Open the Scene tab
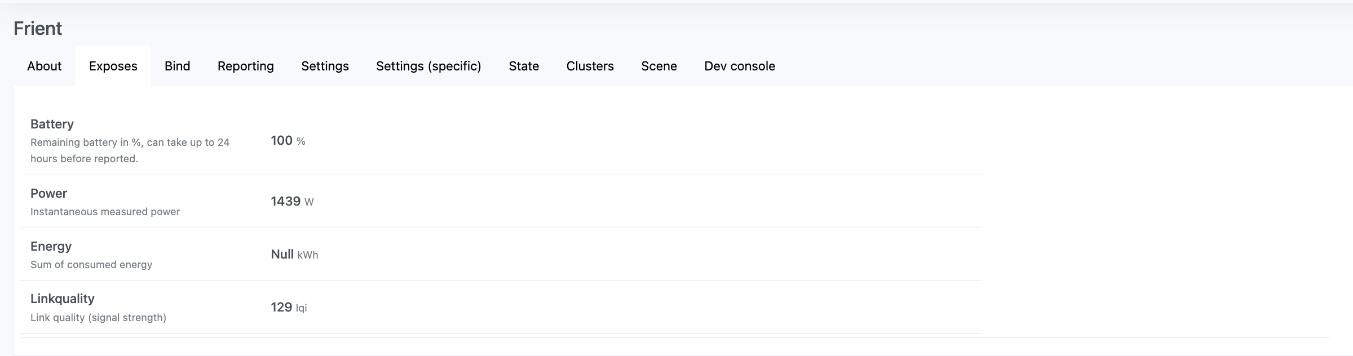 658,66
